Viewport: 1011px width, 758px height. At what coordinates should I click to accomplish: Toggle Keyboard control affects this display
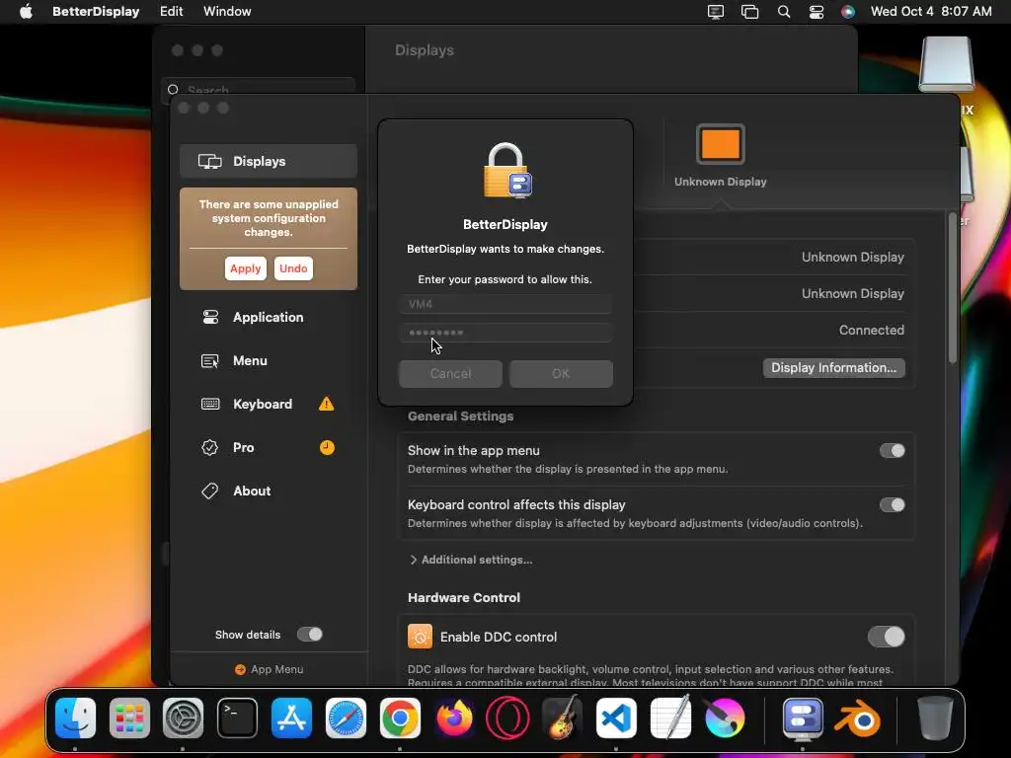point(893,504)
